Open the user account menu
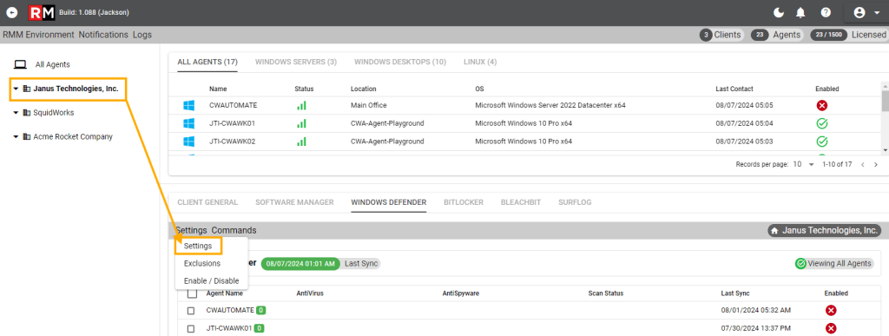This screenshot has height=336, width=889. (866, 12)
